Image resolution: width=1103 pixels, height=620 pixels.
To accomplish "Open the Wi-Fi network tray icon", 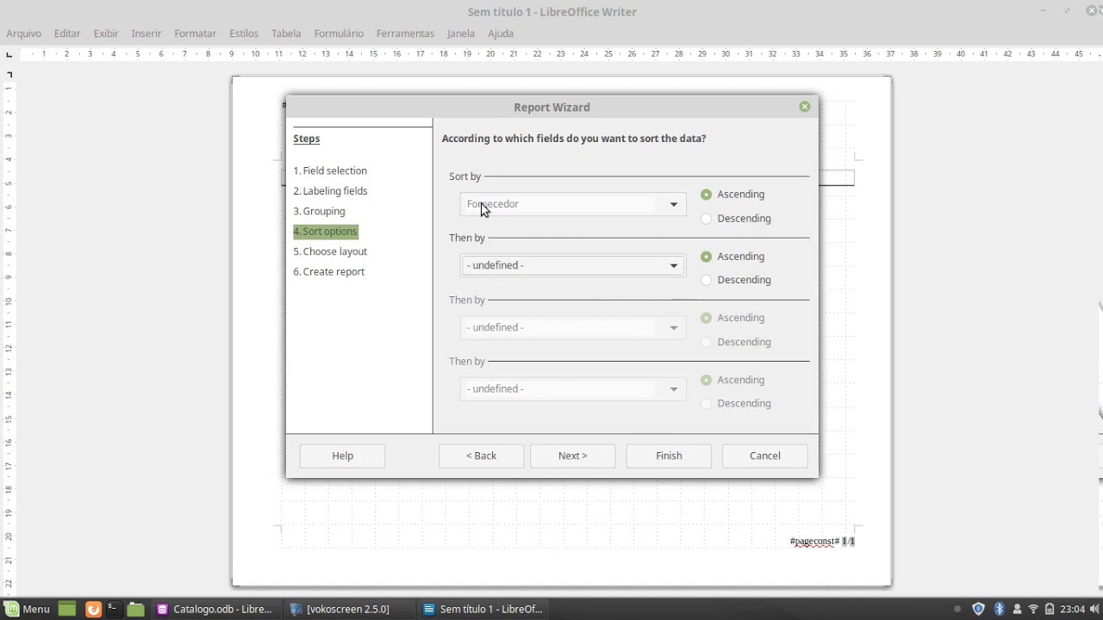I will pyautogui.click(x=1033, y=609).
